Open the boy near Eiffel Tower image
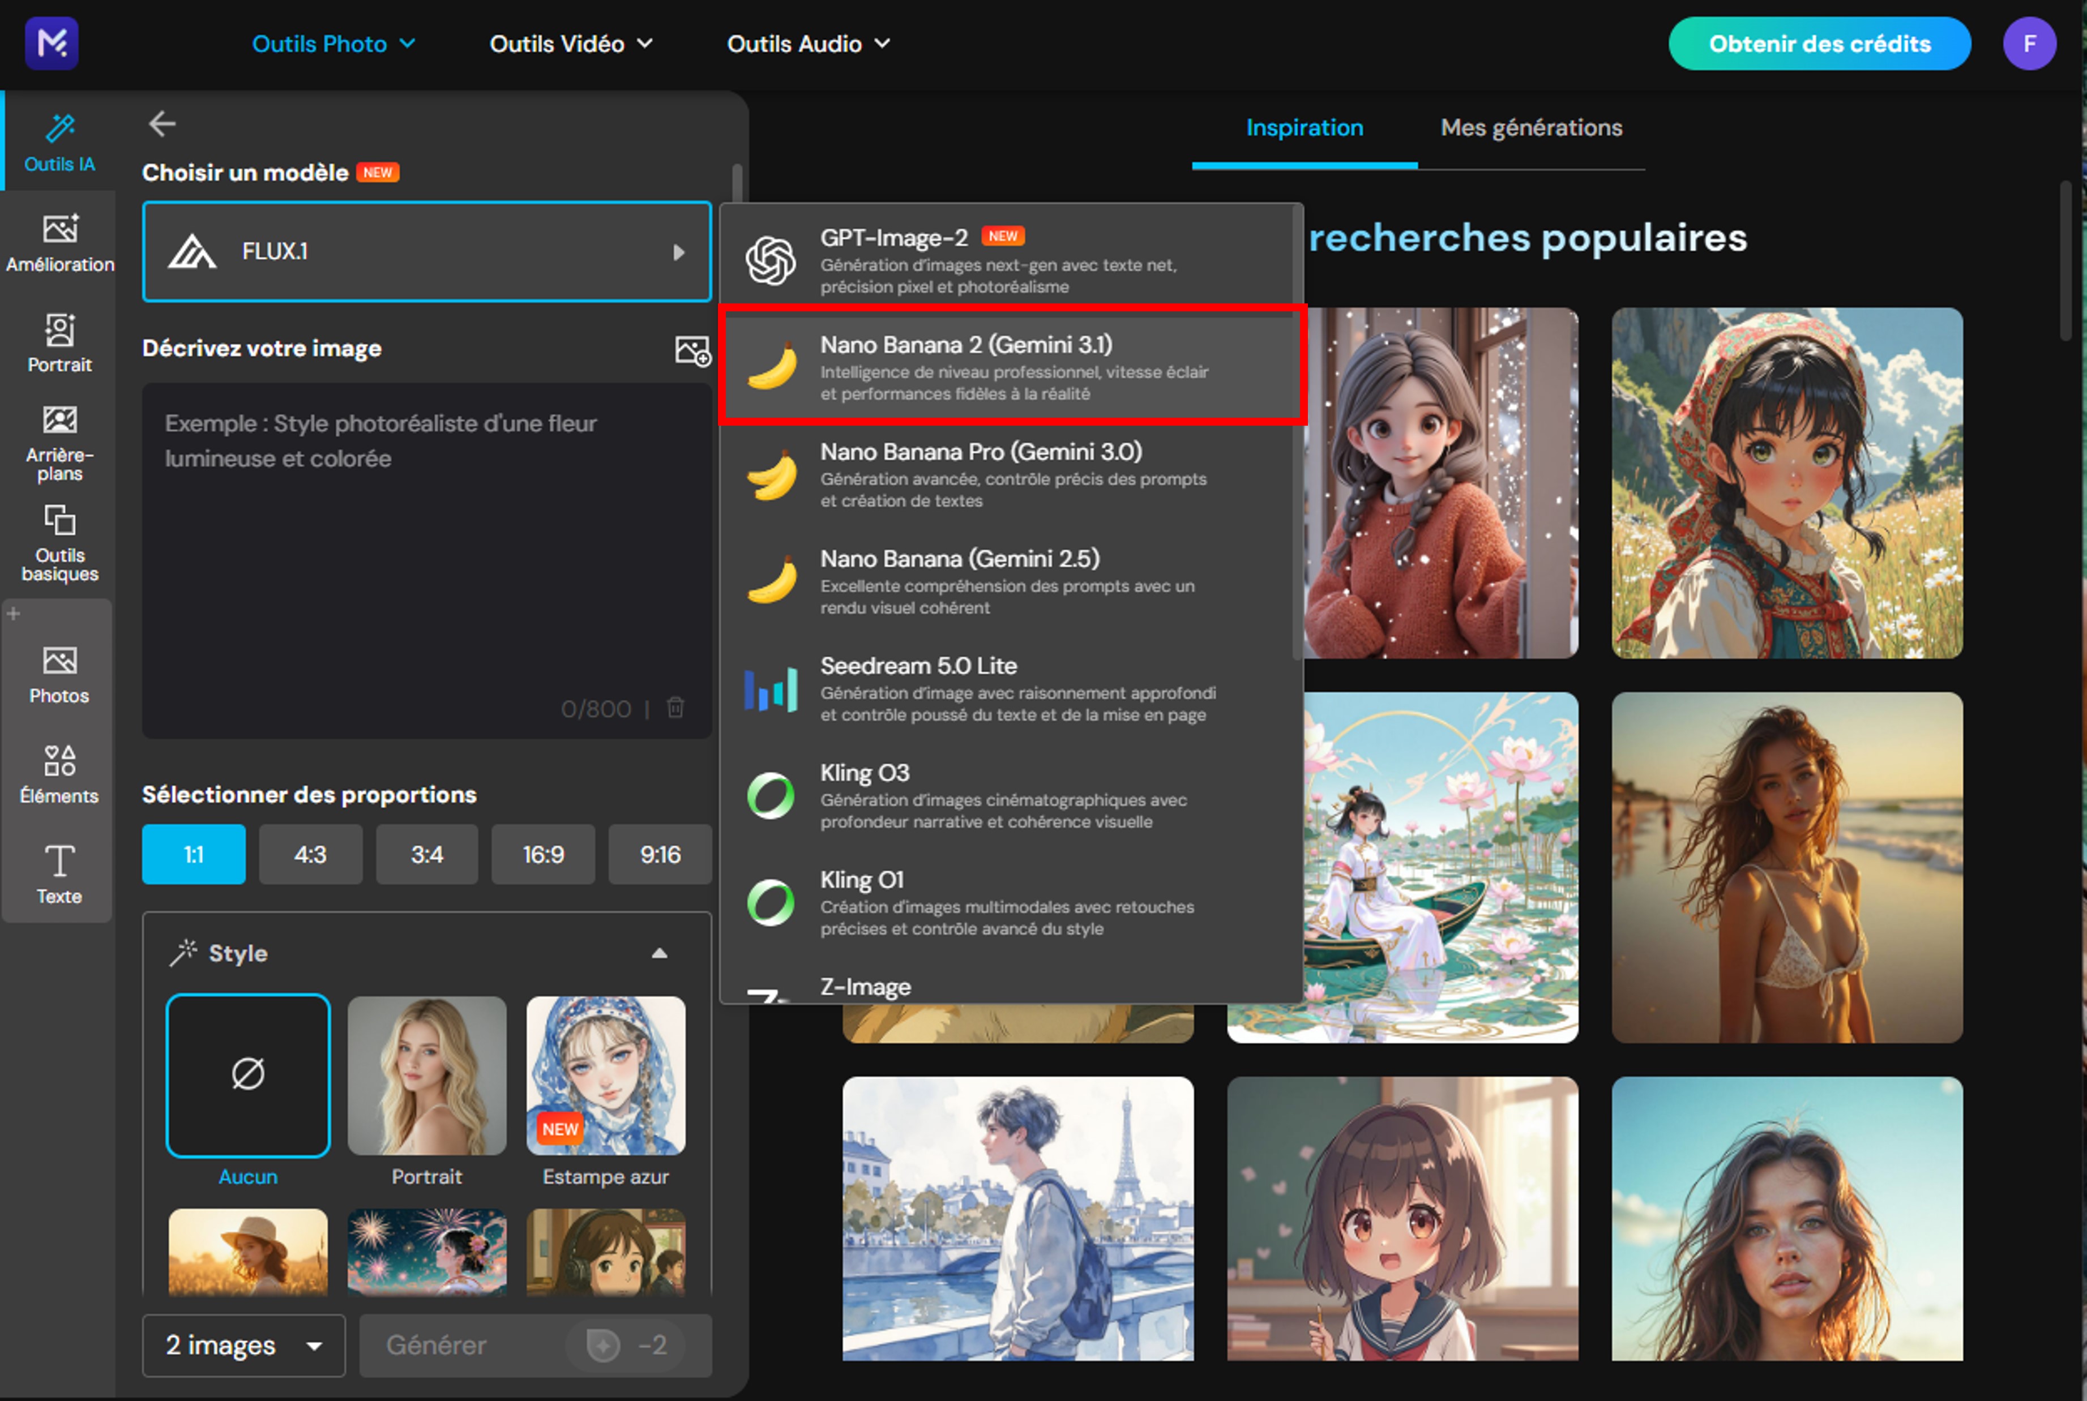This screenshot has width=2087, height=1401. pyautogui.click(x=1017, y=1218)
